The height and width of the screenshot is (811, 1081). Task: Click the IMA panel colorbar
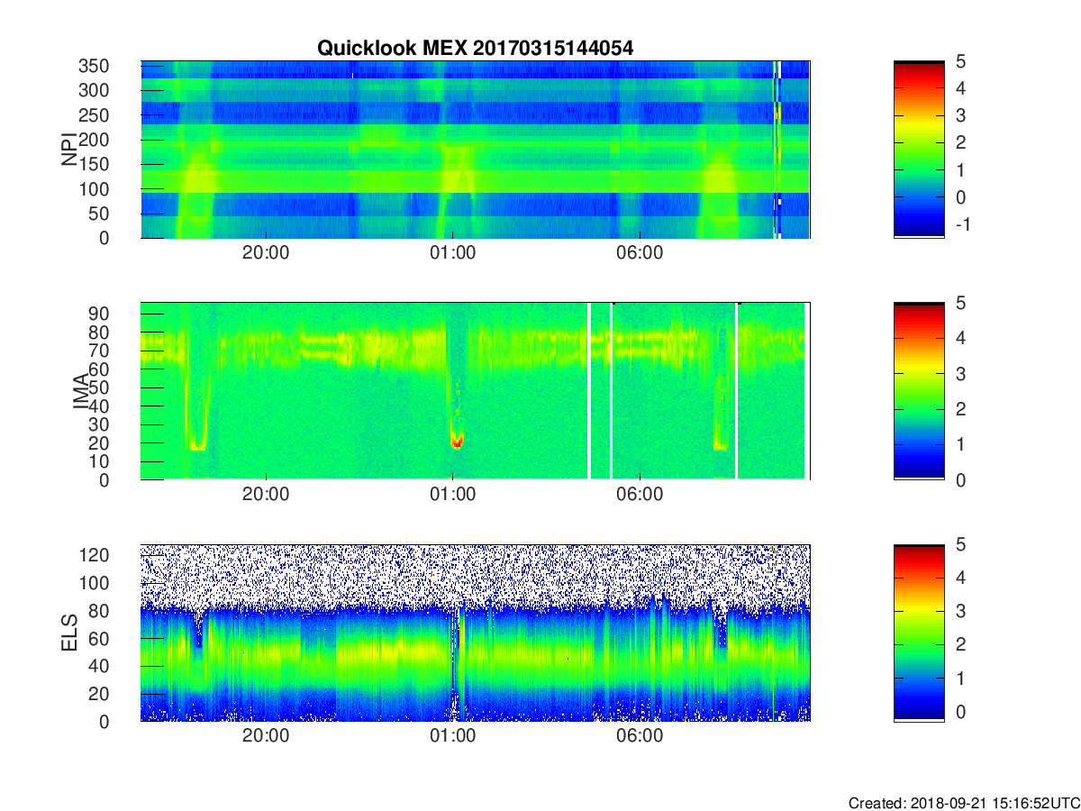coord(919,391)
